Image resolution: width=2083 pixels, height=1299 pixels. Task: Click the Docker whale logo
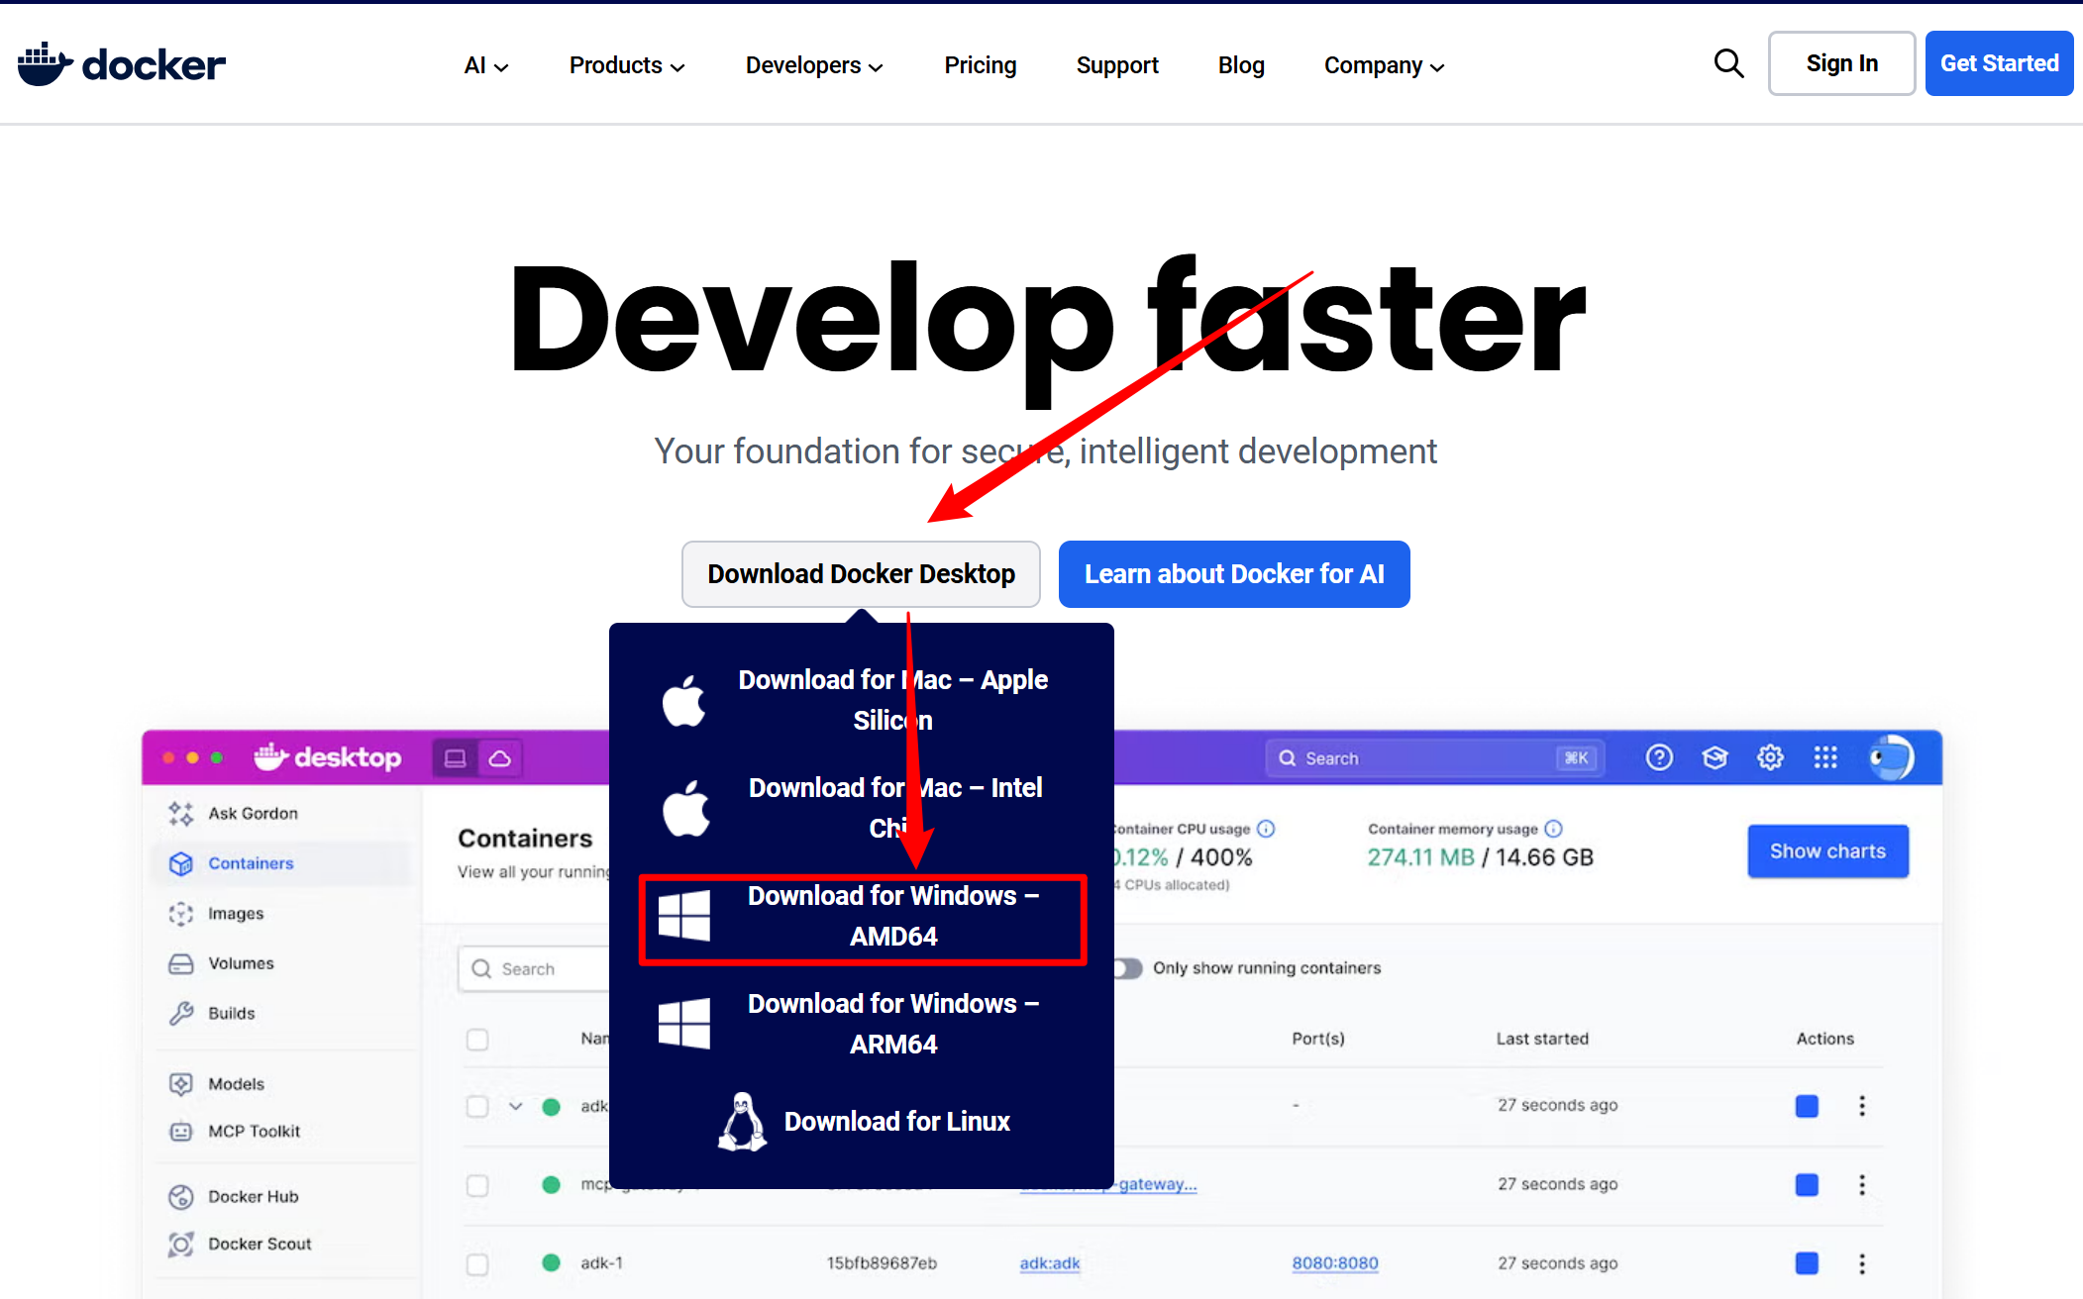pyautogui.click(x=122, y=64)
